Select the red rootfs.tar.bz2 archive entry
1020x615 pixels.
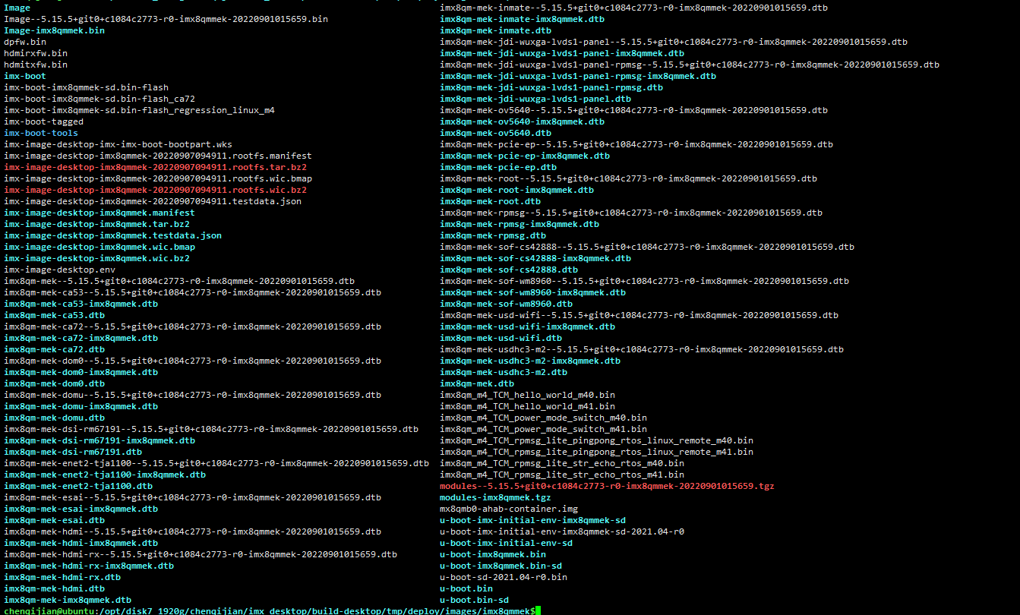(156, 167)
